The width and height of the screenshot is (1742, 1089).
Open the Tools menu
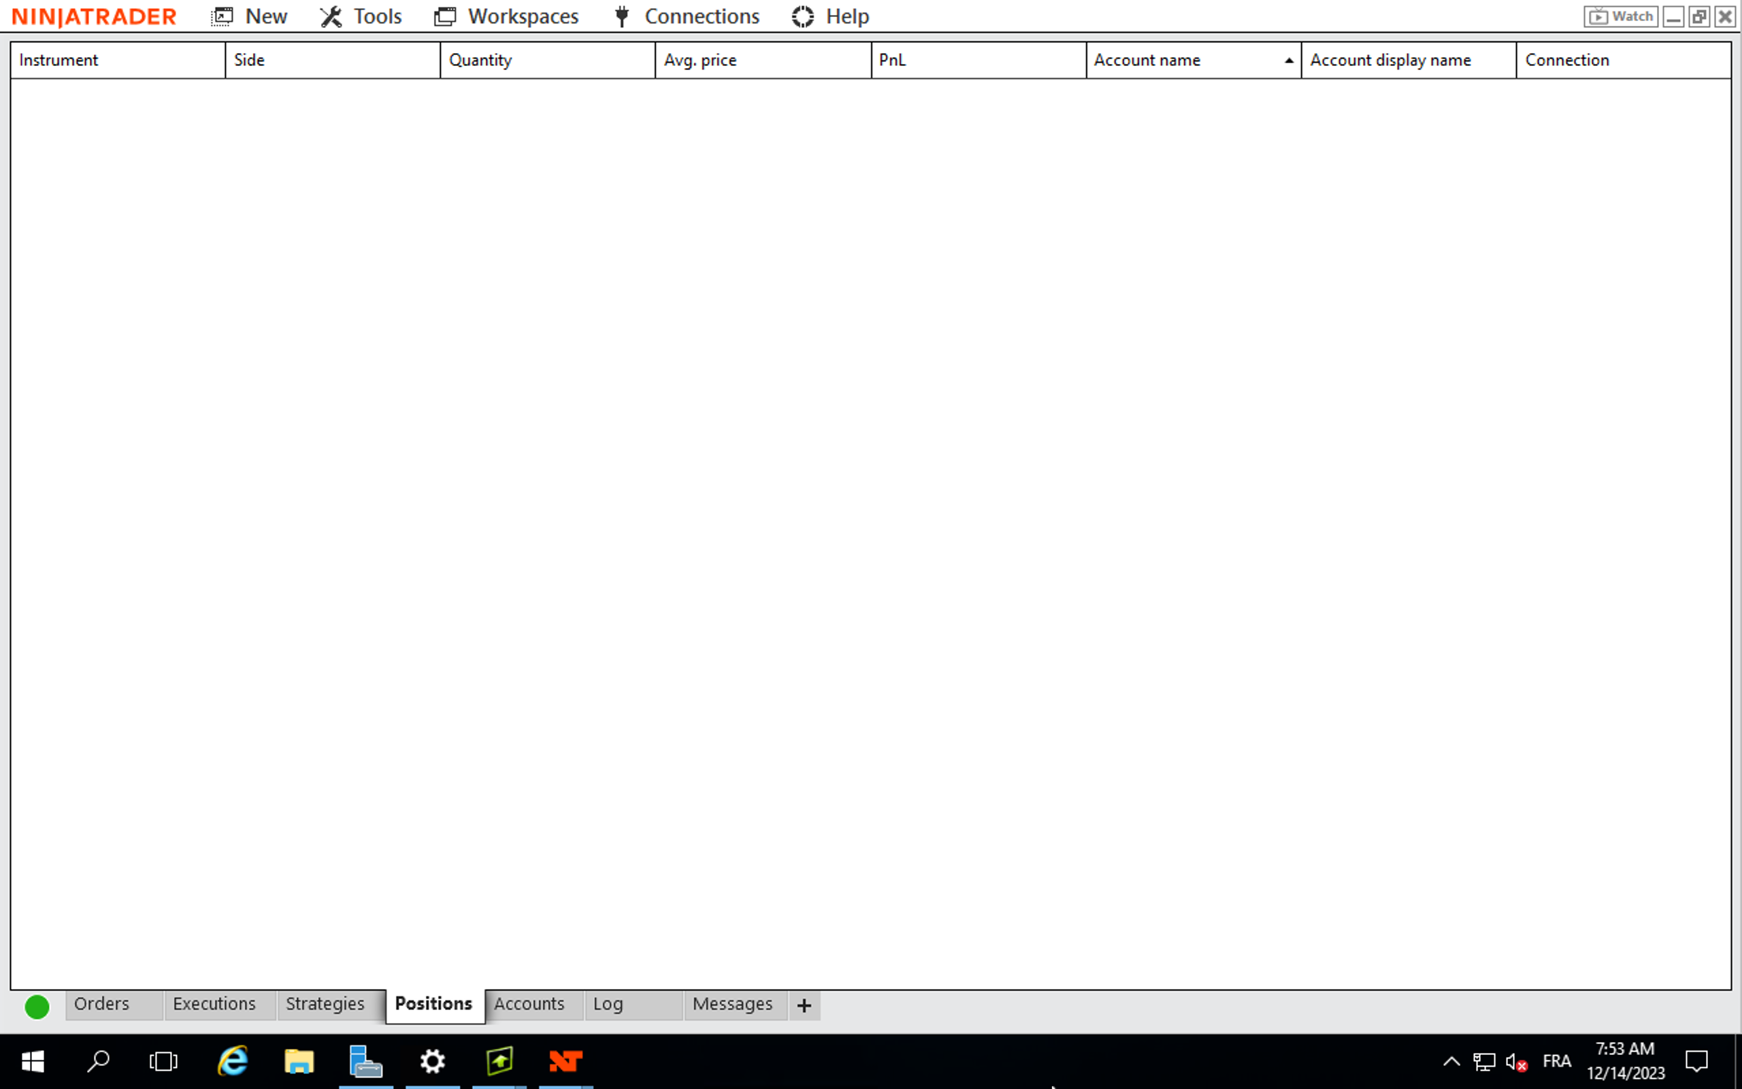(x=361, y=16)
